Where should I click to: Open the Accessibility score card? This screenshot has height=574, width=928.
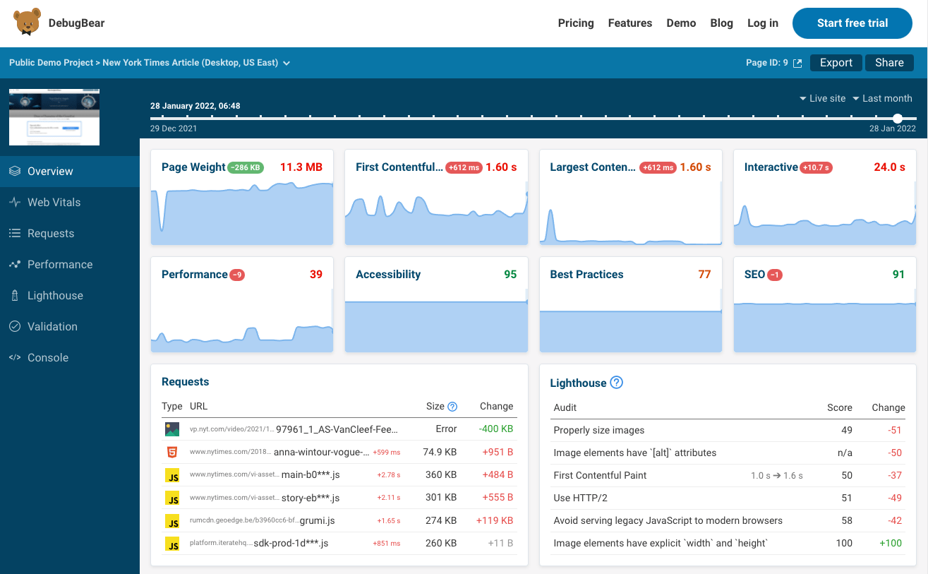click(436, 304)
